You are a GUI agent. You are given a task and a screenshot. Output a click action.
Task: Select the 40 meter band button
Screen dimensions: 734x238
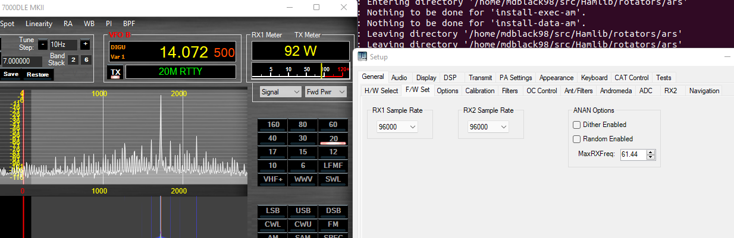point(272,138)
